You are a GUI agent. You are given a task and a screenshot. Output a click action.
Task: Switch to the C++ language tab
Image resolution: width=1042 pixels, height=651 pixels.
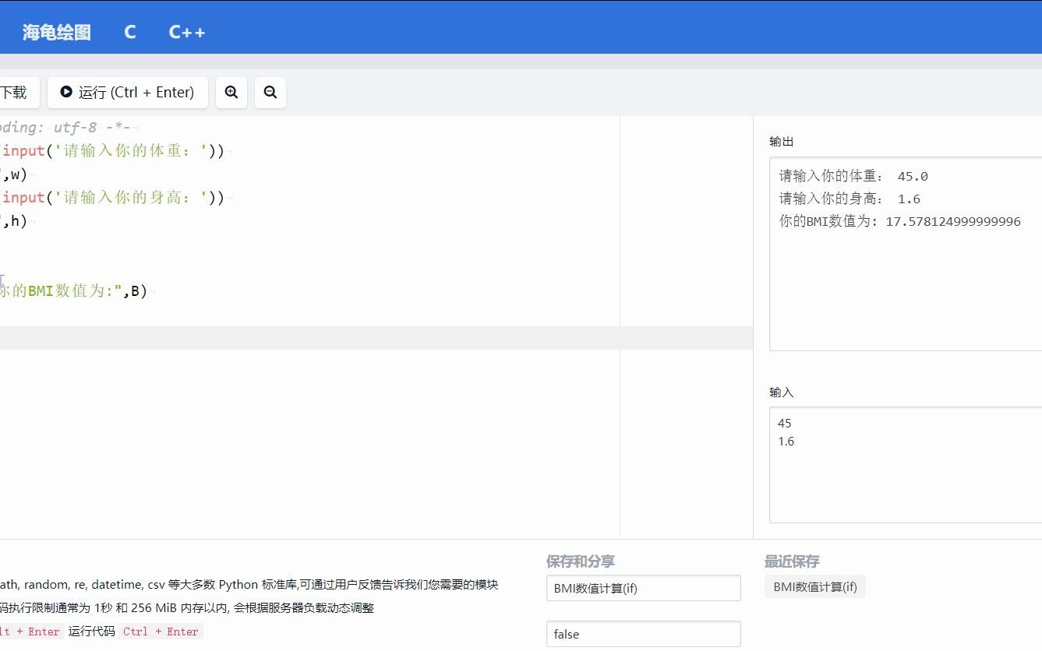pos(187,32)
